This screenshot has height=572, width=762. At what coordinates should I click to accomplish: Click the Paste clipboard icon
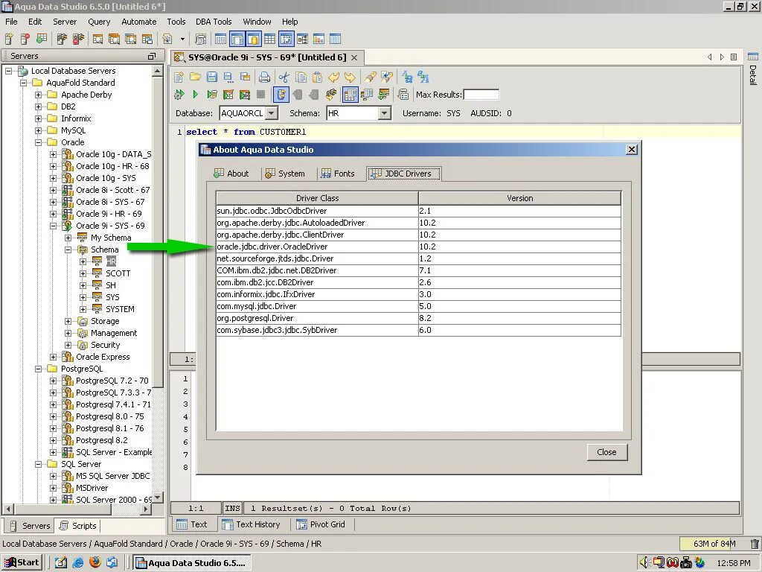tap(317, 77)
